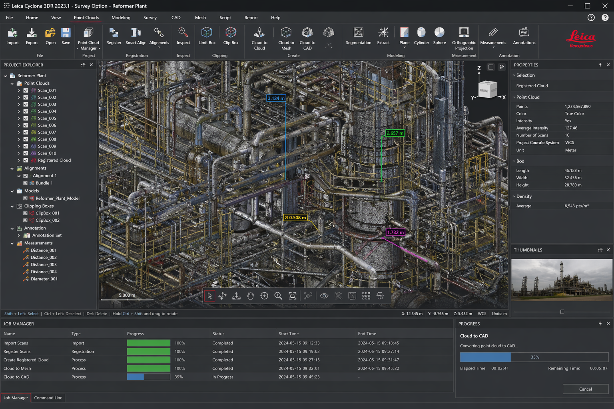
Task: Switch to the Survey ribbon tab
Action: (x=150, y=18)
